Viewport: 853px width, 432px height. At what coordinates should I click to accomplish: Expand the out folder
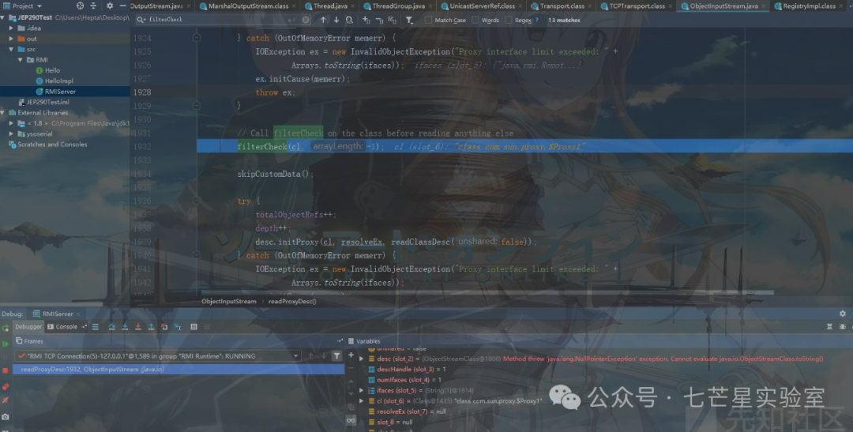[x=11, y=39]
